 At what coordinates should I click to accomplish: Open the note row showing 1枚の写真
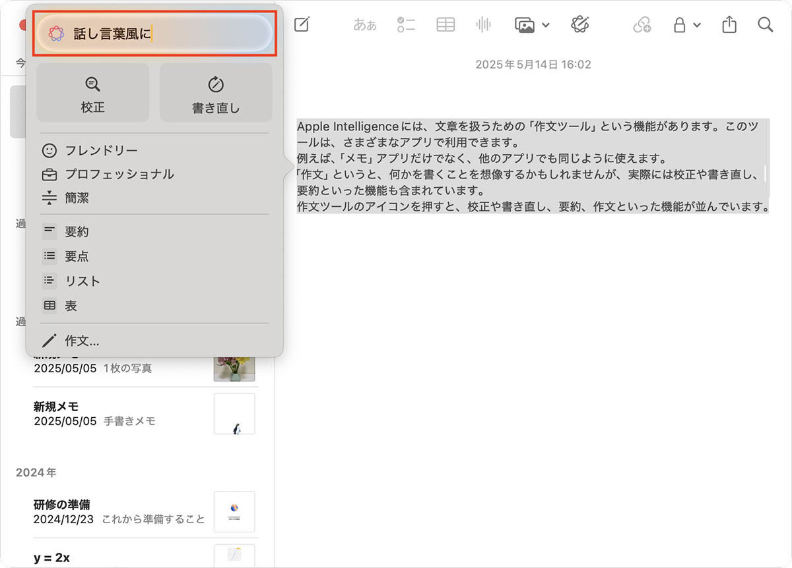coord(144,368)
